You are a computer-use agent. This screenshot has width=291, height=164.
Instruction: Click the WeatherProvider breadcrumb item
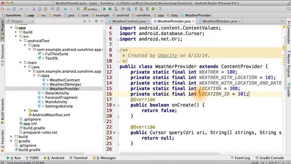(196, 15)
